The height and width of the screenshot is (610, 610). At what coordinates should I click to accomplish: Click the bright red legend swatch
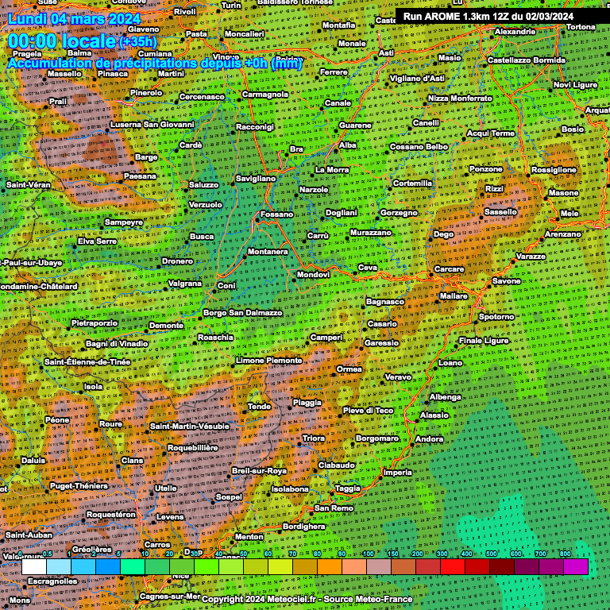click(453, 566)
